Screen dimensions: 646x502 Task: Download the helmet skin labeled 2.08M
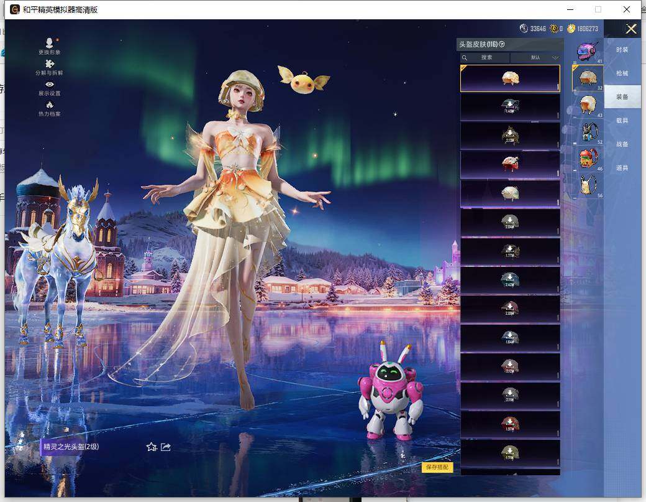[x=510, y=309]
